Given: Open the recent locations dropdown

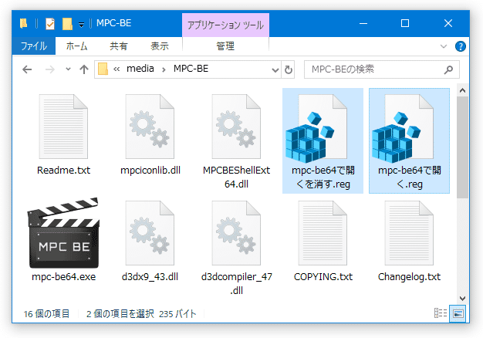Looking at the screenshot, I should [x=68, y=69].
